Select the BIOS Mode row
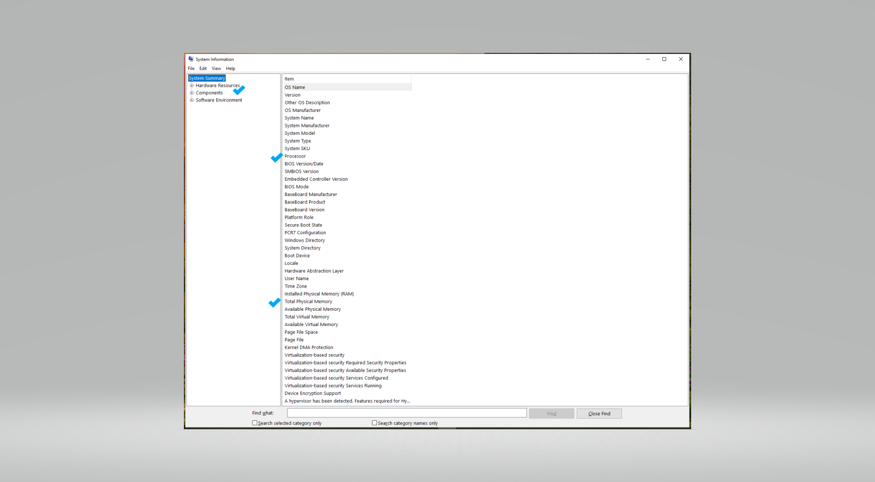 click(347, 187)
